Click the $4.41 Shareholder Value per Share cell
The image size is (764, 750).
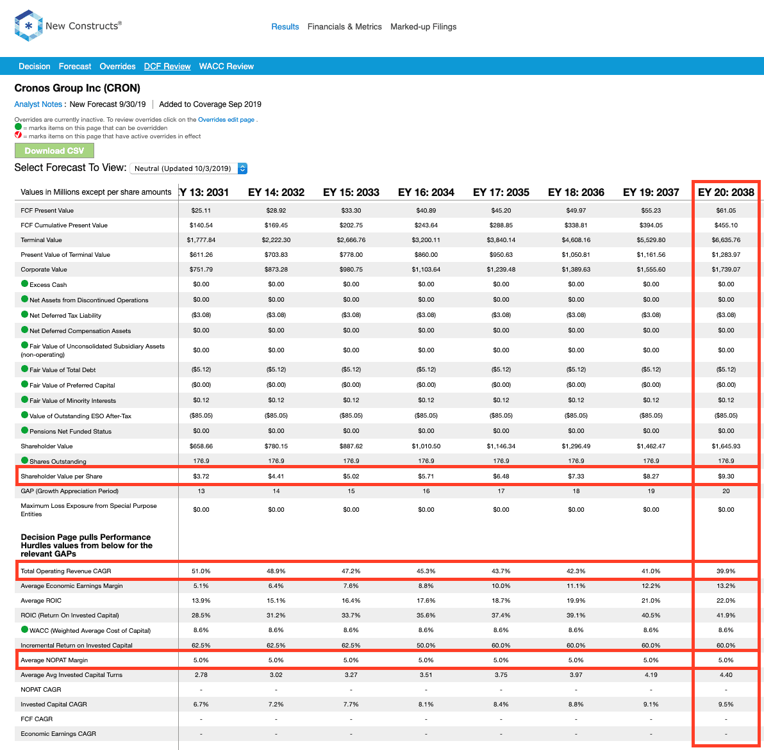pos(276,477)
